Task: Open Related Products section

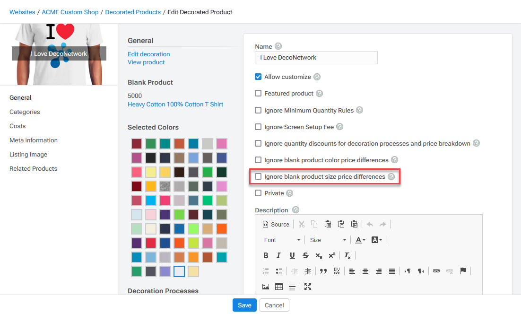Action: coord(33,169)
